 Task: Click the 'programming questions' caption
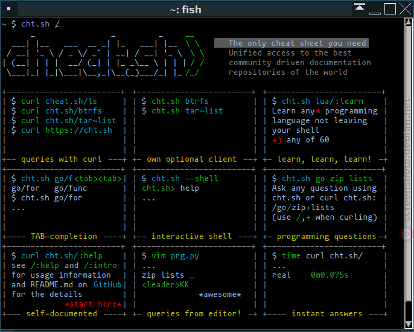[326, 237]
